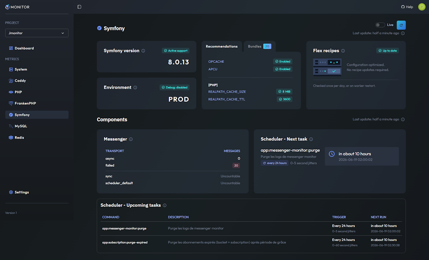Click the clock icon in next task card
This screenshot has height=260, width=429.
point(332,154)
